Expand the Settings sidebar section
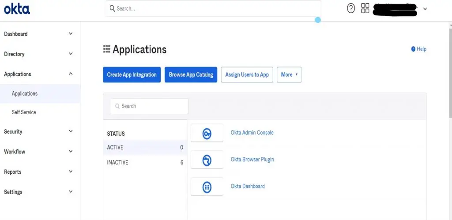Image resolution: width=452 pixels, height=220 pixels. (x=71, y=192)
